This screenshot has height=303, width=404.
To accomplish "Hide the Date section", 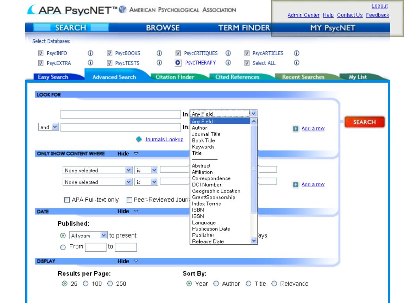I will (128, 211).
